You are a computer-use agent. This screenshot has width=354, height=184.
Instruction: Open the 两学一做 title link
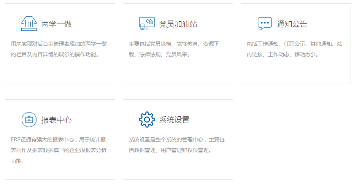point(56,24)
